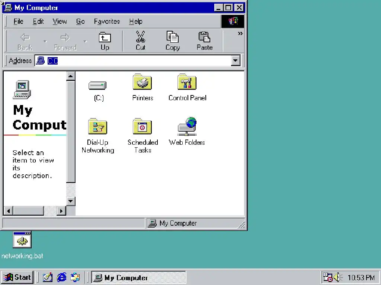The image size is (381, 285).
Task: Click the left pane scroll left arrow
Action: (x=9, y=211)
